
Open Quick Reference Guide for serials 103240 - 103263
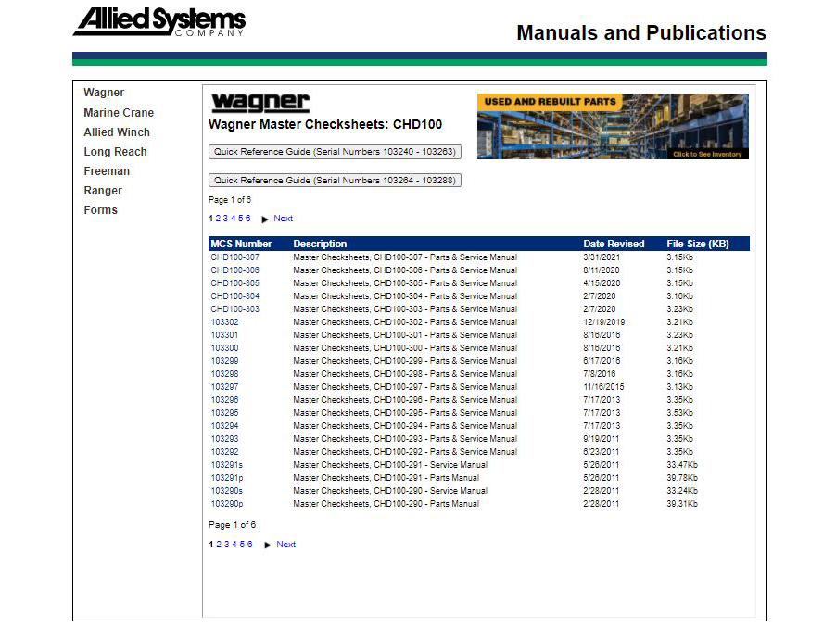335,152
